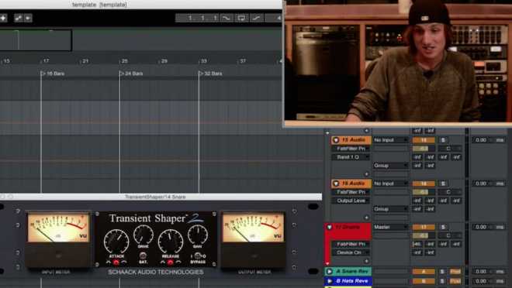
Task: Fold the track containing the Output Leve chooser
Action: [x=336, y=183]
